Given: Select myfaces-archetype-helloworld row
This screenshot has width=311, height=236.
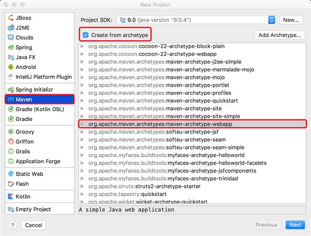Looking at the screenshot, I should point(192,155).
